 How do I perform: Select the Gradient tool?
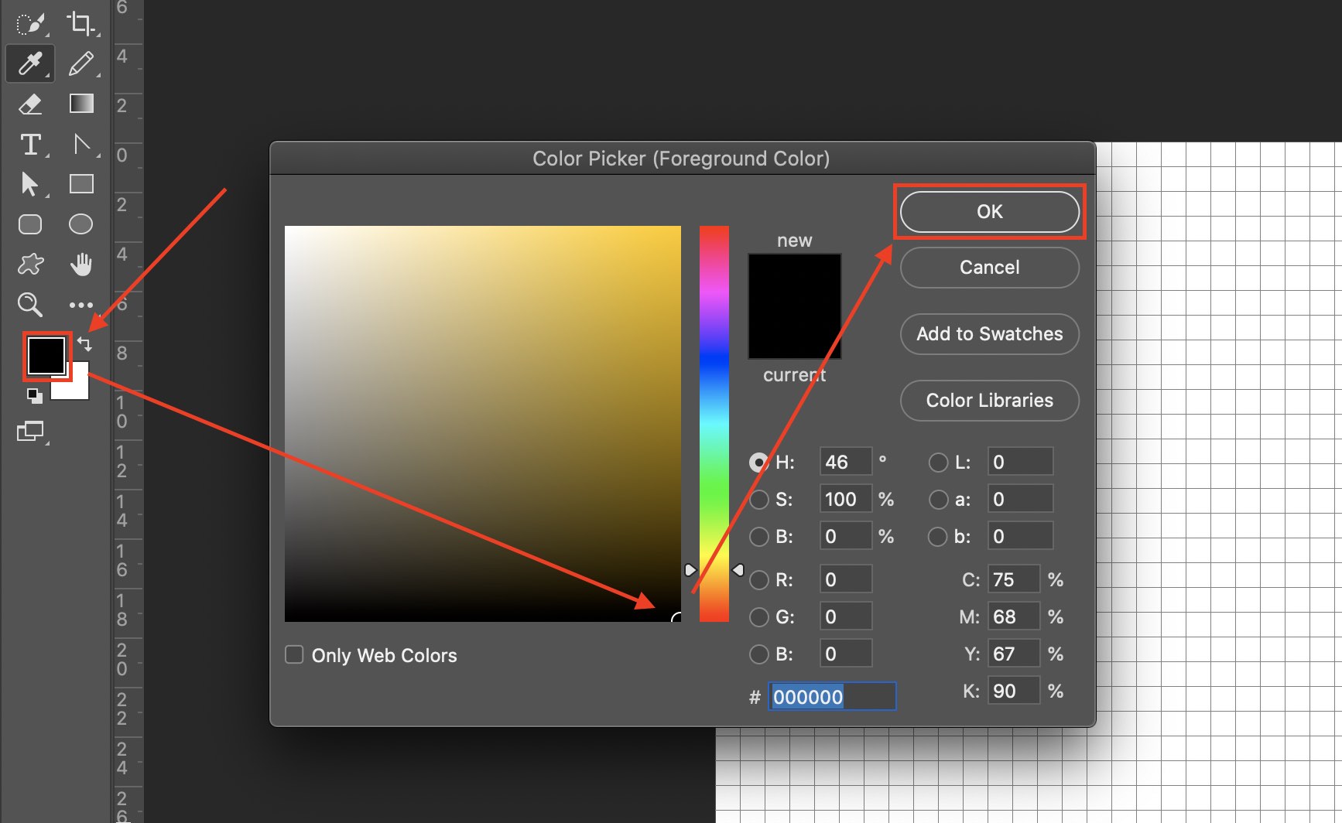point(80,103)
